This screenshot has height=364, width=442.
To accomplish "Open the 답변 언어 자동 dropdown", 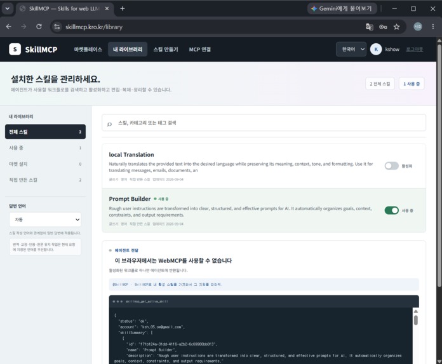I will (45, 219).
